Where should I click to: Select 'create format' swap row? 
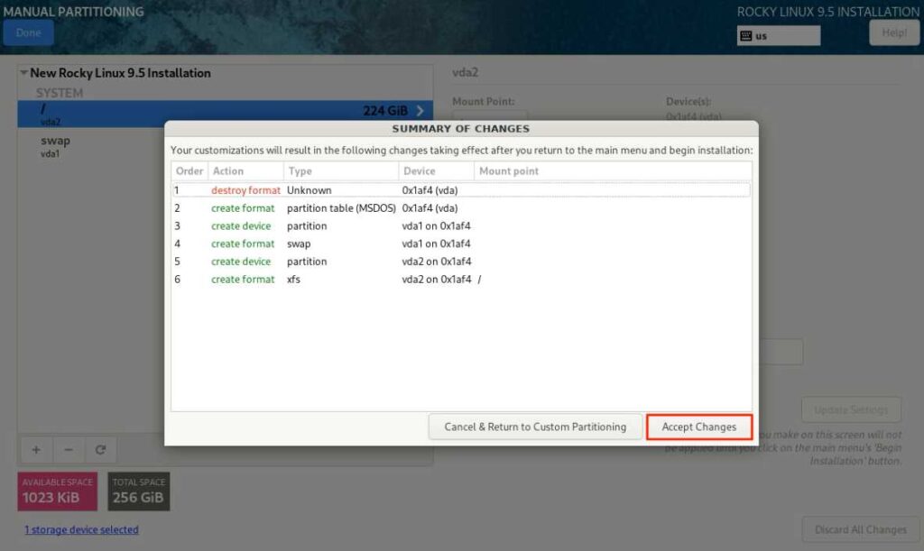[x=461, y=243]
